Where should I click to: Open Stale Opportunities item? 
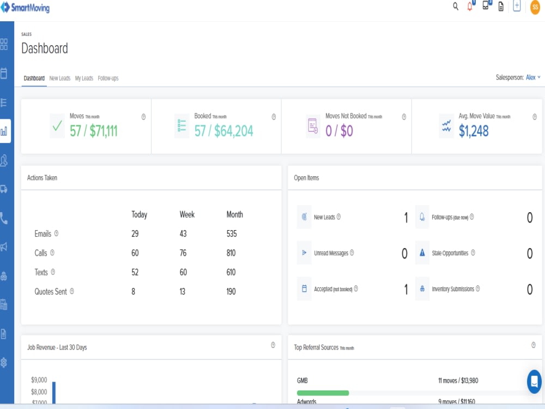point(474,253)
